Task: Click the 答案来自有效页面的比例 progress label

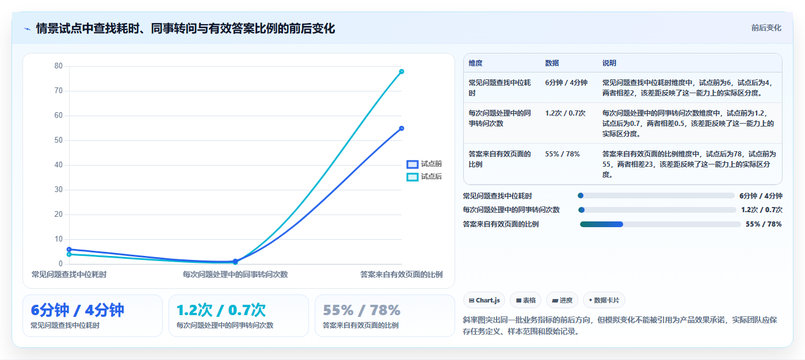Action: tap(501, 224)
